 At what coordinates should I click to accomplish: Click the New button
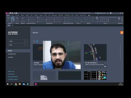17,45
